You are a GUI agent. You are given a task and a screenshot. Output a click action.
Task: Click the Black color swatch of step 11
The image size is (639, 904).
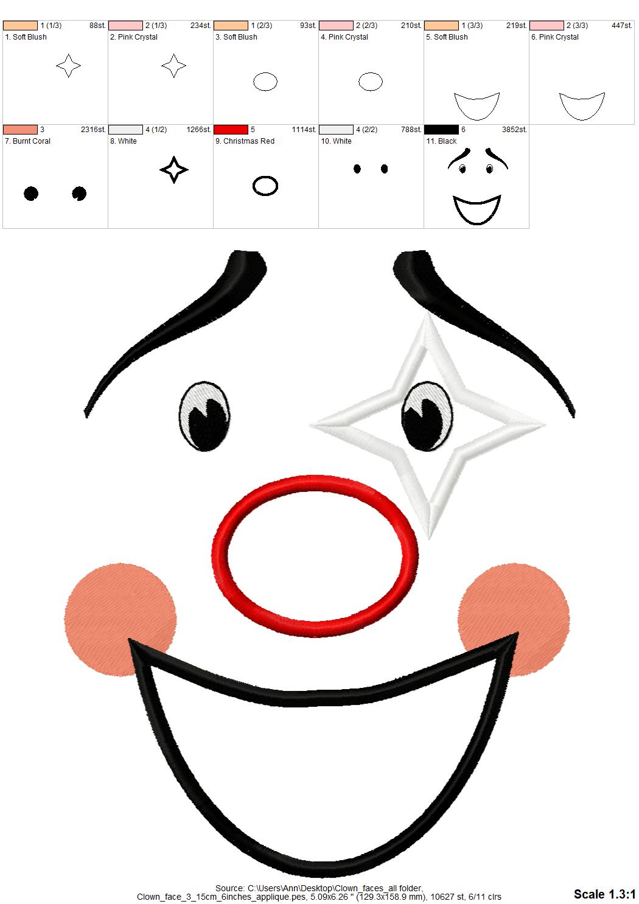point(441,130)
